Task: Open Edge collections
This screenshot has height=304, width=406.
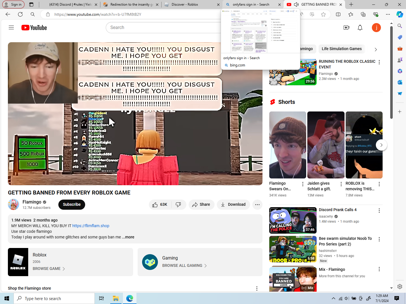Action: click(363, 14)
